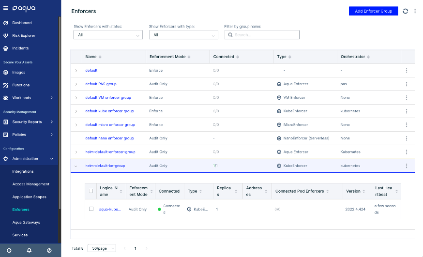
Task: Click the Incidents icon in sidebar
Action: [6, 48]
